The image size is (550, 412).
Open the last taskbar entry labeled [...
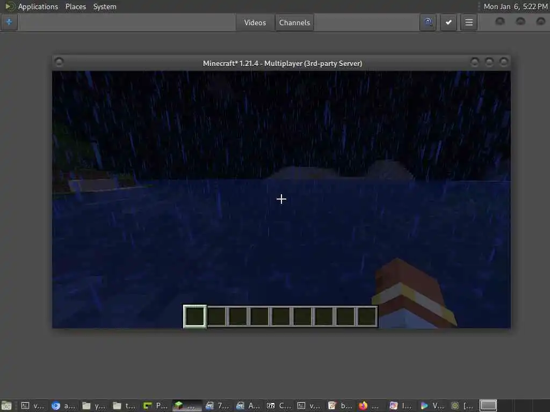(462, 406)
